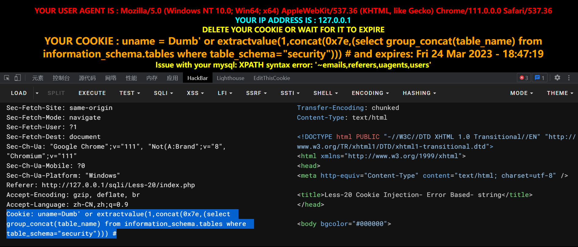The width and height of the screenshot is (578, 247).
Task: Open the 内存 (Memory) tab
Action: click(152, 78)
